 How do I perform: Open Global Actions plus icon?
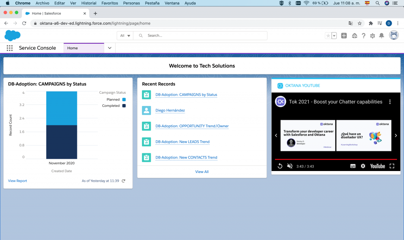pos(344,36)
